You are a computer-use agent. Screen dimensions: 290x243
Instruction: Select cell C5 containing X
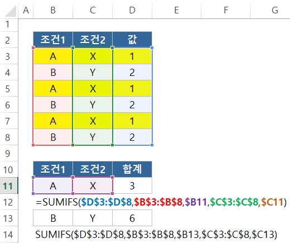[93, 88]
